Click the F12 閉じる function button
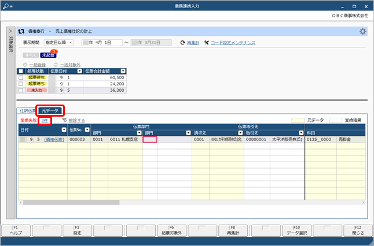Image resolution: width=374 pixels, height=246 pixels. click(358, 230)
